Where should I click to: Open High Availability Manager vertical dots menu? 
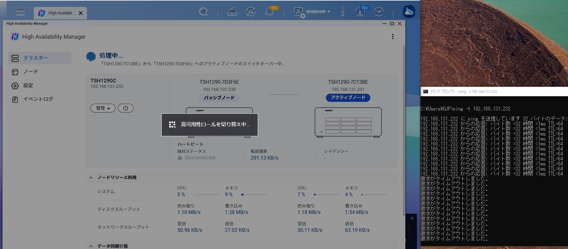pos(393,37)
